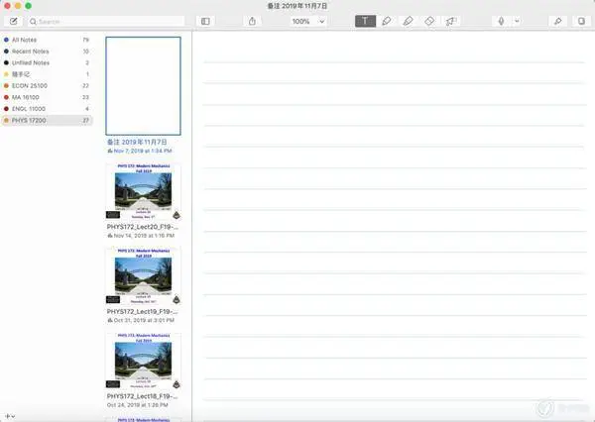Viewport: 595px width, 422px height.
Task: Click the note title 备注 2019年11月7日
Action: [137, 142]
